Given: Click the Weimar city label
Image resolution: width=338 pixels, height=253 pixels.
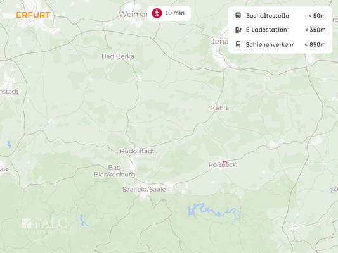Looking at the screenshot, I should click(133, 15).
